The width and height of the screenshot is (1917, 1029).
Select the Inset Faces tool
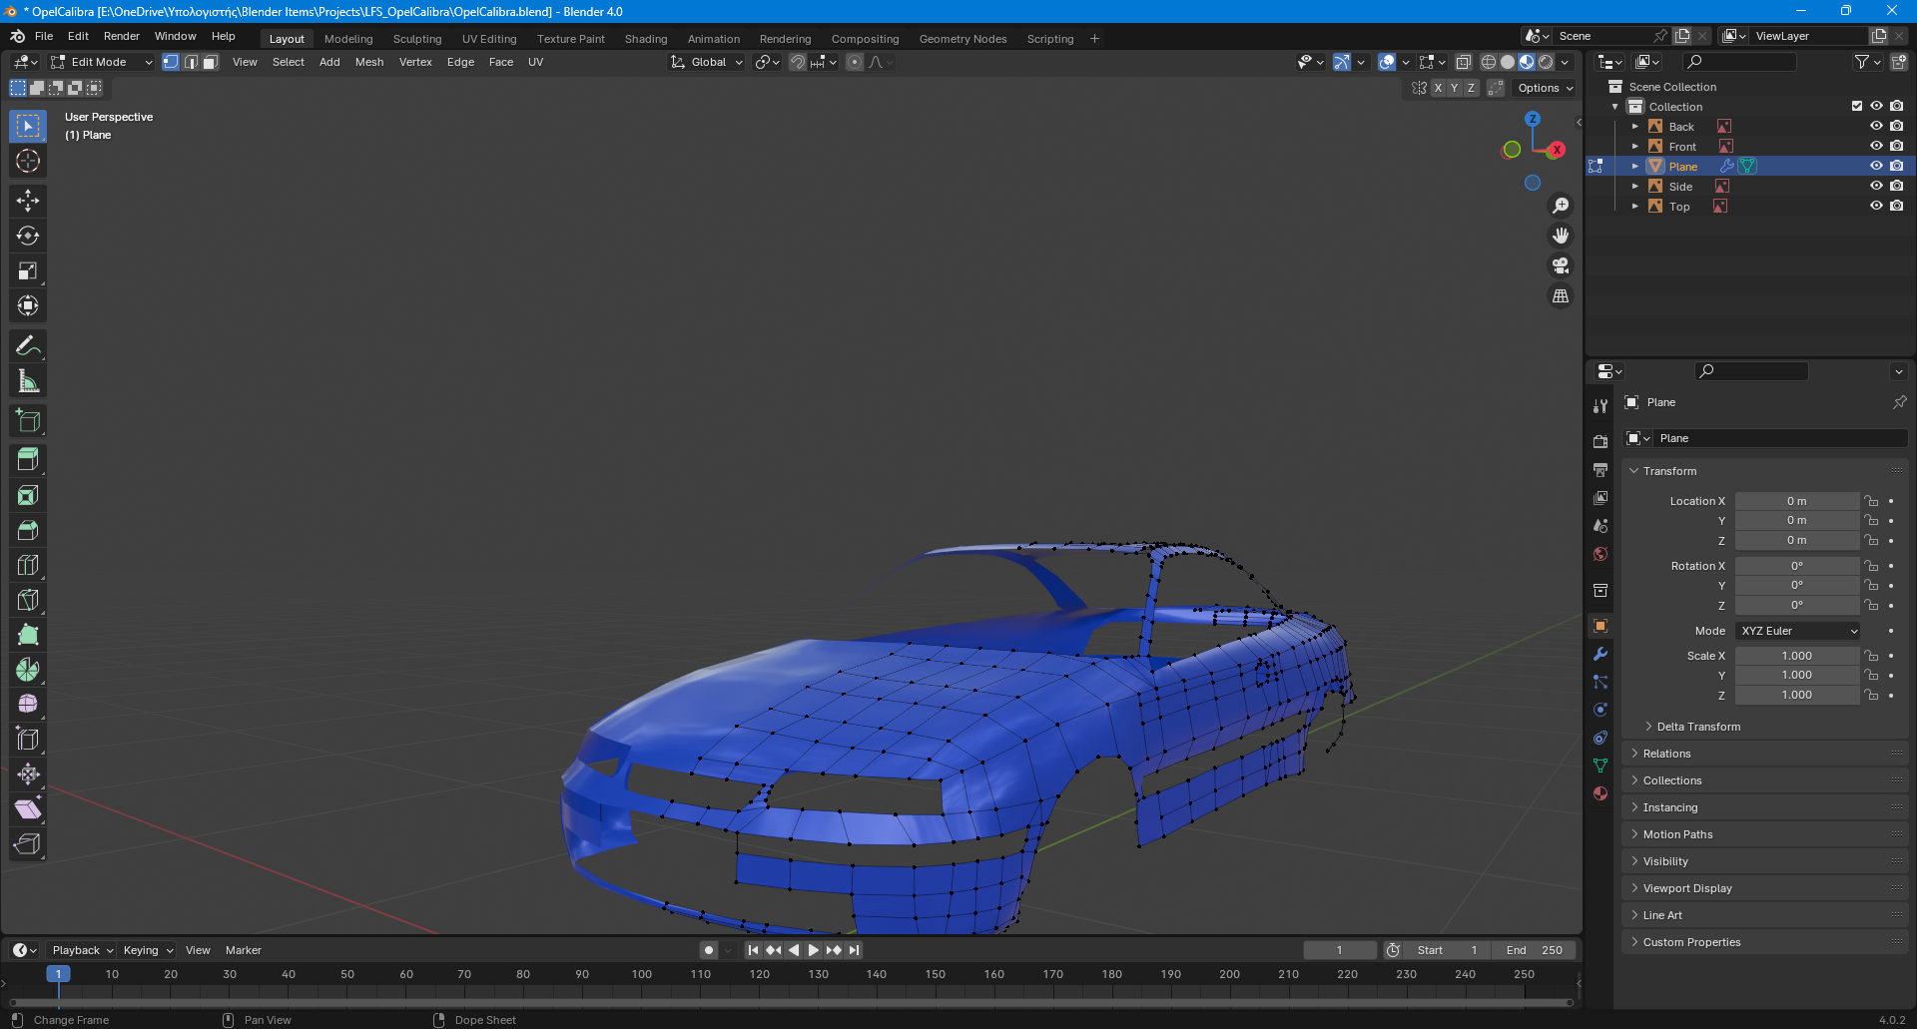pos(28,495)
